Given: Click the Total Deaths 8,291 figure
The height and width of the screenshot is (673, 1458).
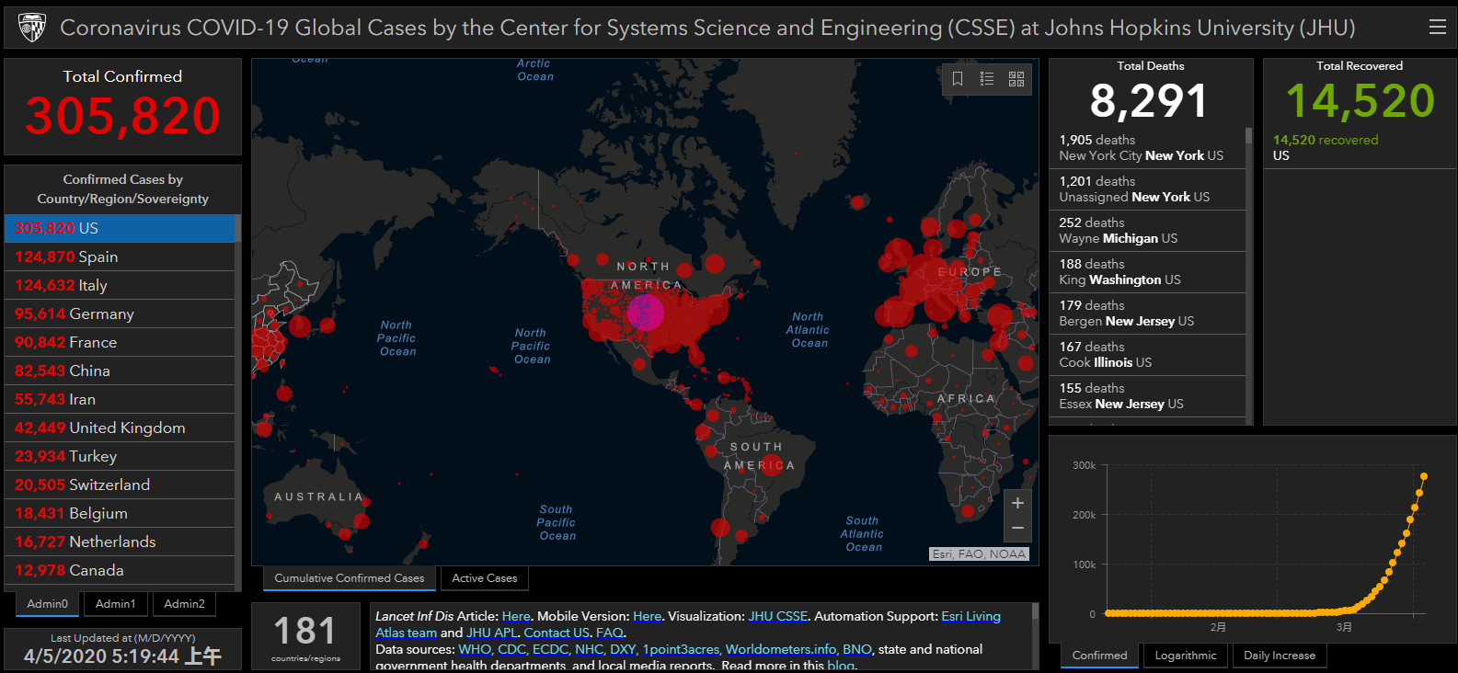Looking at the screenshot, I should (1149, 100).
